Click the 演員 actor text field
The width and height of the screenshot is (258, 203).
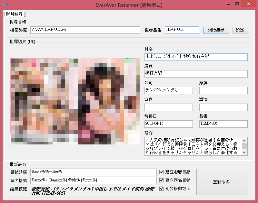[x=196, y=74]
